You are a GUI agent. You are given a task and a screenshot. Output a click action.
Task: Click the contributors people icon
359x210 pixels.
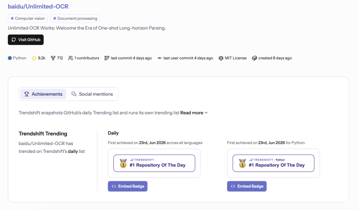70,58
